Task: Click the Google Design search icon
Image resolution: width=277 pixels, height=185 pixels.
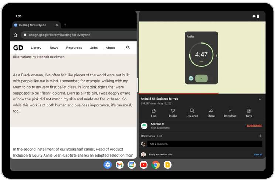Action: [x=128, y=48]
